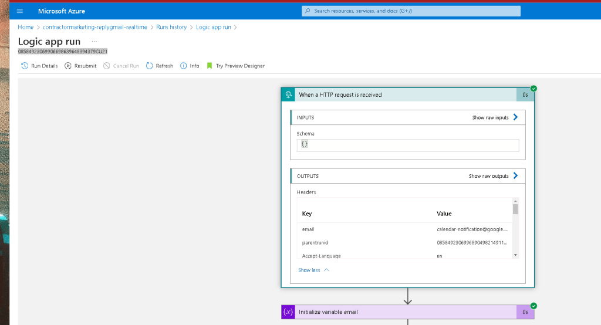Open Info panel
Image resolution: width=601 pixels, height=325 pixels.
click(194, 66)
